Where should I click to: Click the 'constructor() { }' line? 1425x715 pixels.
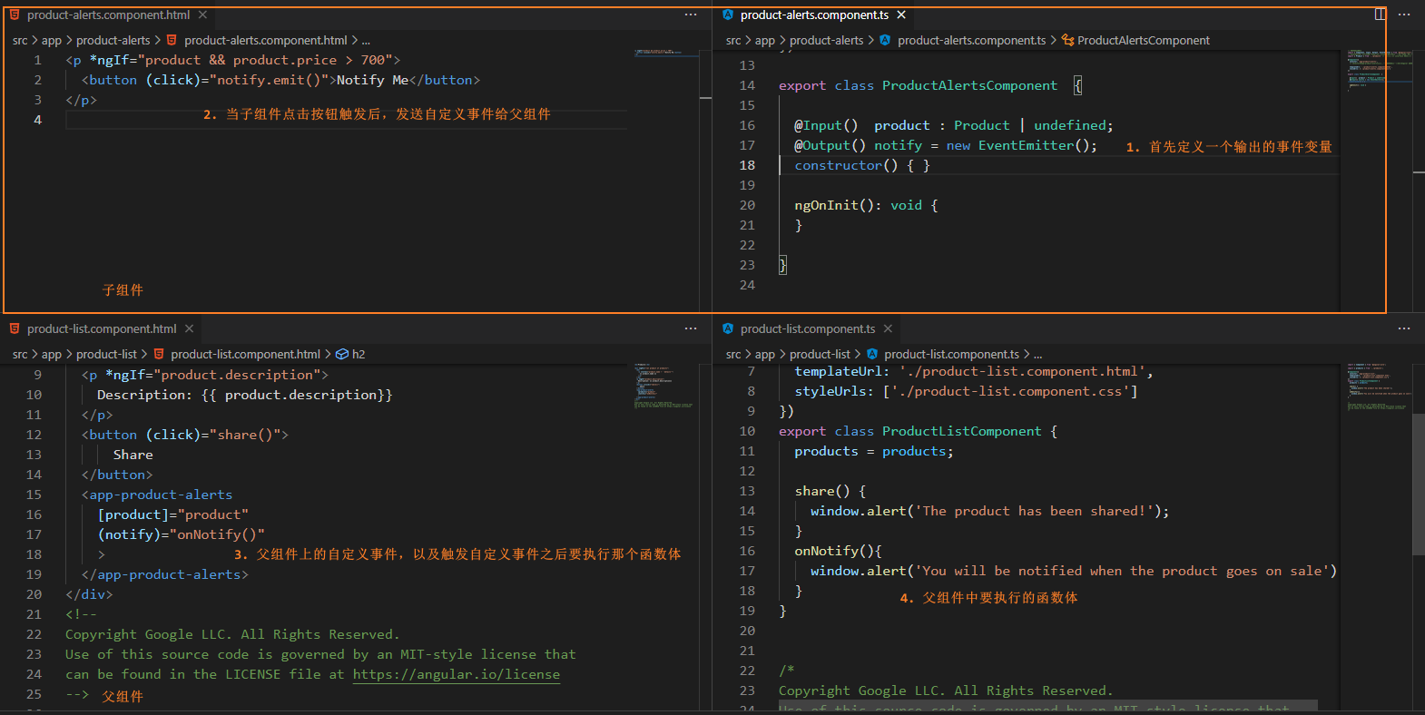(x=862, y=165)
